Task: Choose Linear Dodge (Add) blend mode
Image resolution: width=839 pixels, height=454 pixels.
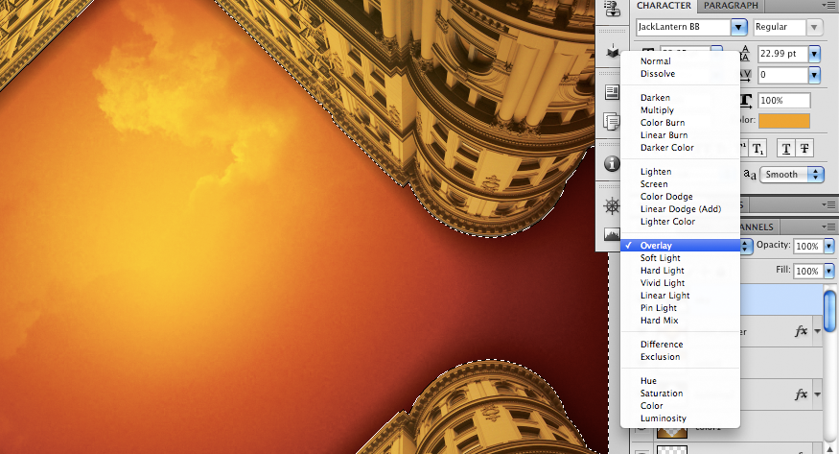Action: point(680,209)
